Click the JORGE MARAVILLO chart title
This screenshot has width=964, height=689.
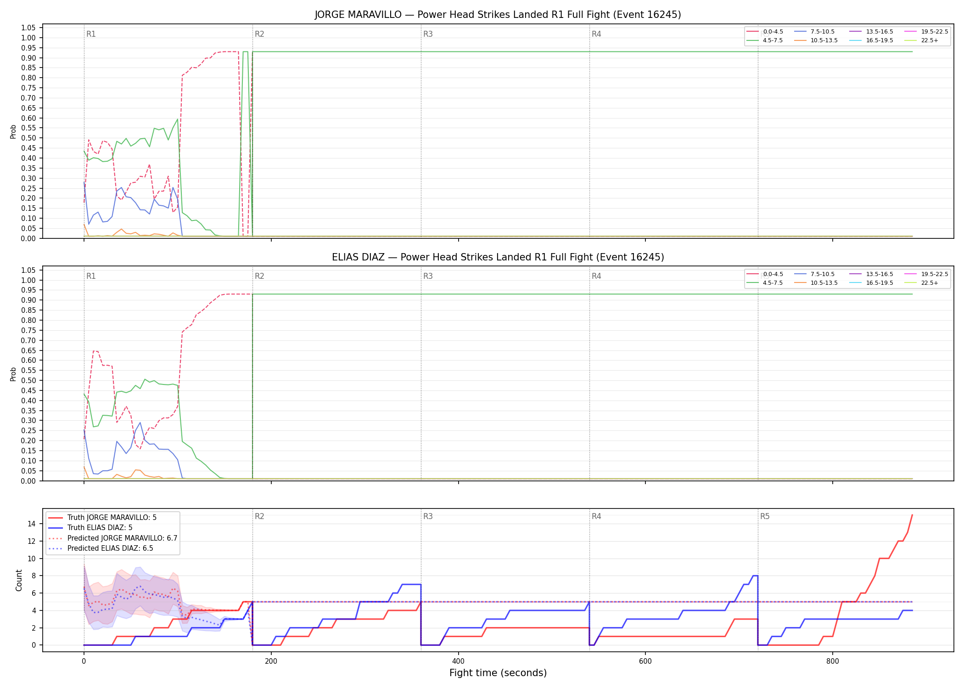point(498,15)
